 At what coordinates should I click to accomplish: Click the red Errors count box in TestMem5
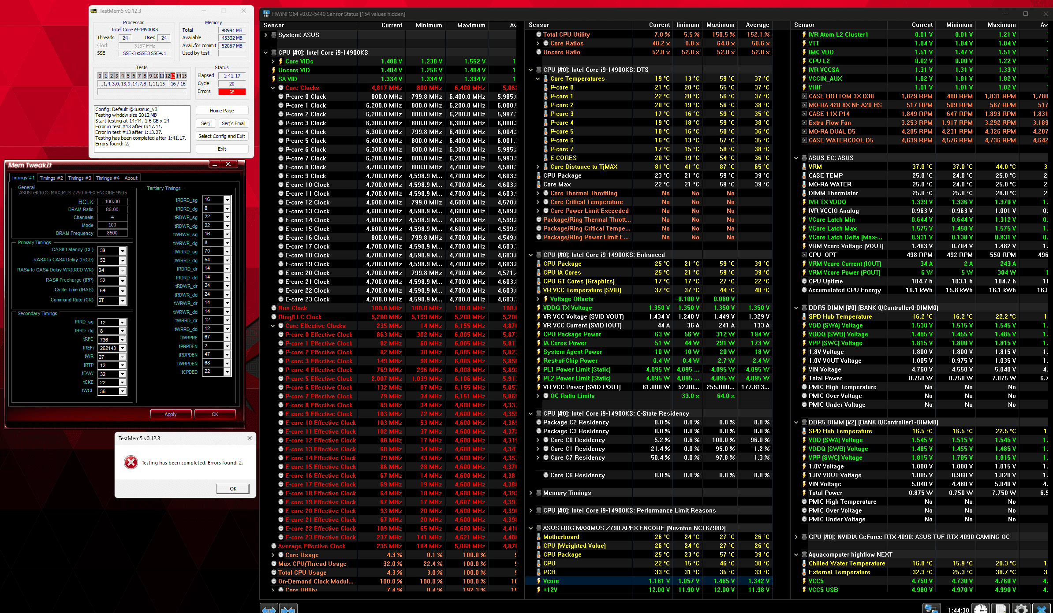point(232,92)
